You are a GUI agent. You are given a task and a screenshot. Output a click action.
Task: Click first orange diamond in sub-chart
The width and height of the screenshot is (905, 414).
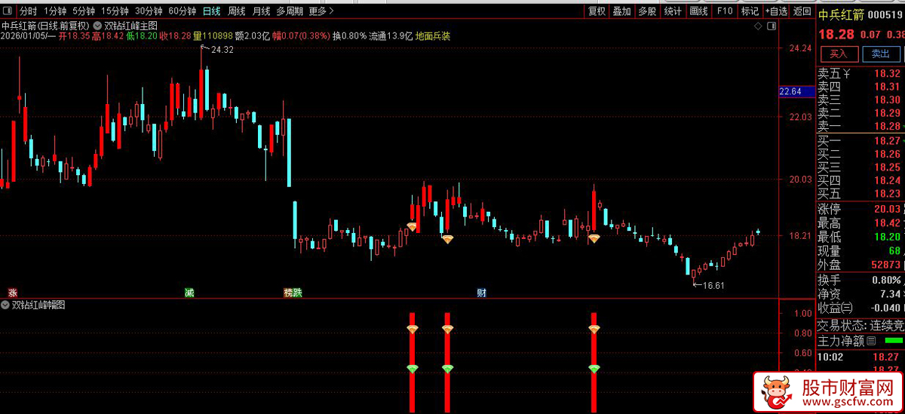(x=412, y=329)
